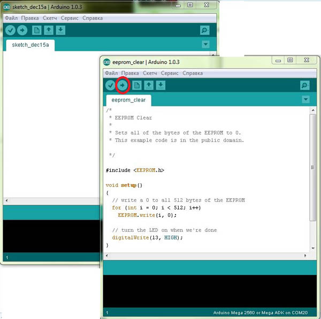Open Правка menu in sketch_dec15a window
Screen dimensions: 321x319
pyautogui.click(x=30, y=18)
